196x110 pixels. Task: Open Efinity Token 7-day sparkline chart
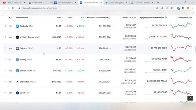181,70
